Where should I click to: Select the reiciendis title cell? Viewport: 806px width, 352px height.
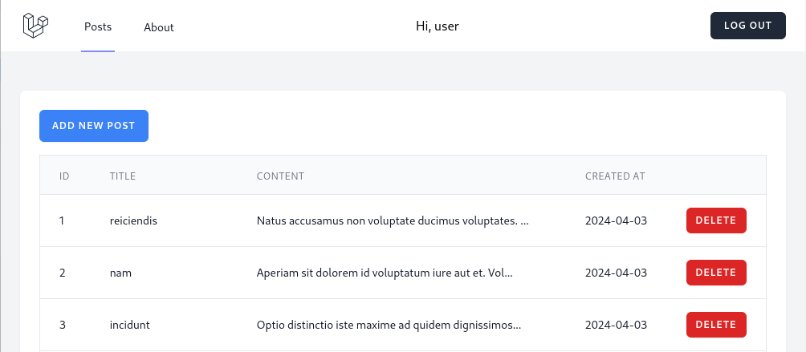[x=133, y=221]
